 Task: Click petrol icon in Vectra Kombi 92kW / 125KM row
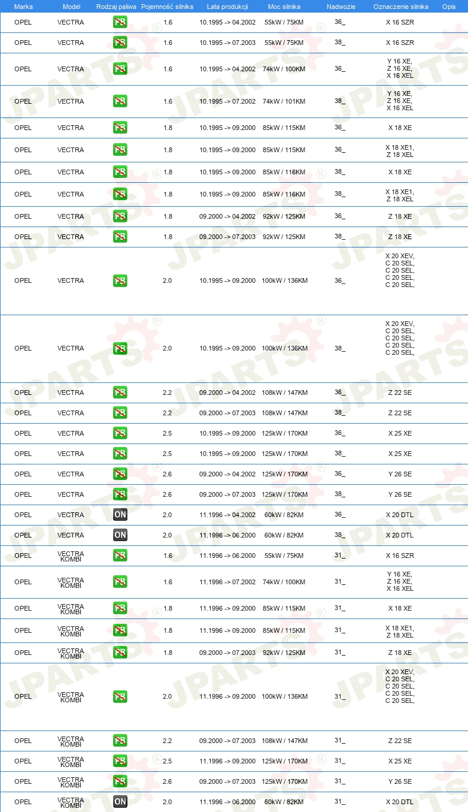(x=120, y=653)
